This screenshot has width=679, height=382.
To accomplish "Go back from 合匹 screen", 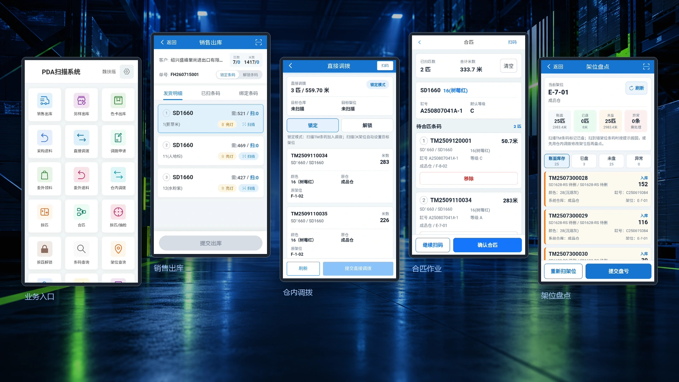I will point(419,42).
